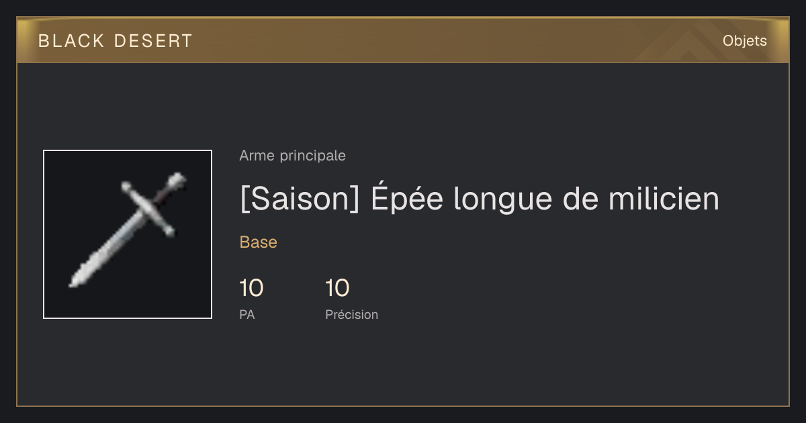Click the blade tip of the sword icon
Viewport: 806px width, 423px height.
click(75, 282)
